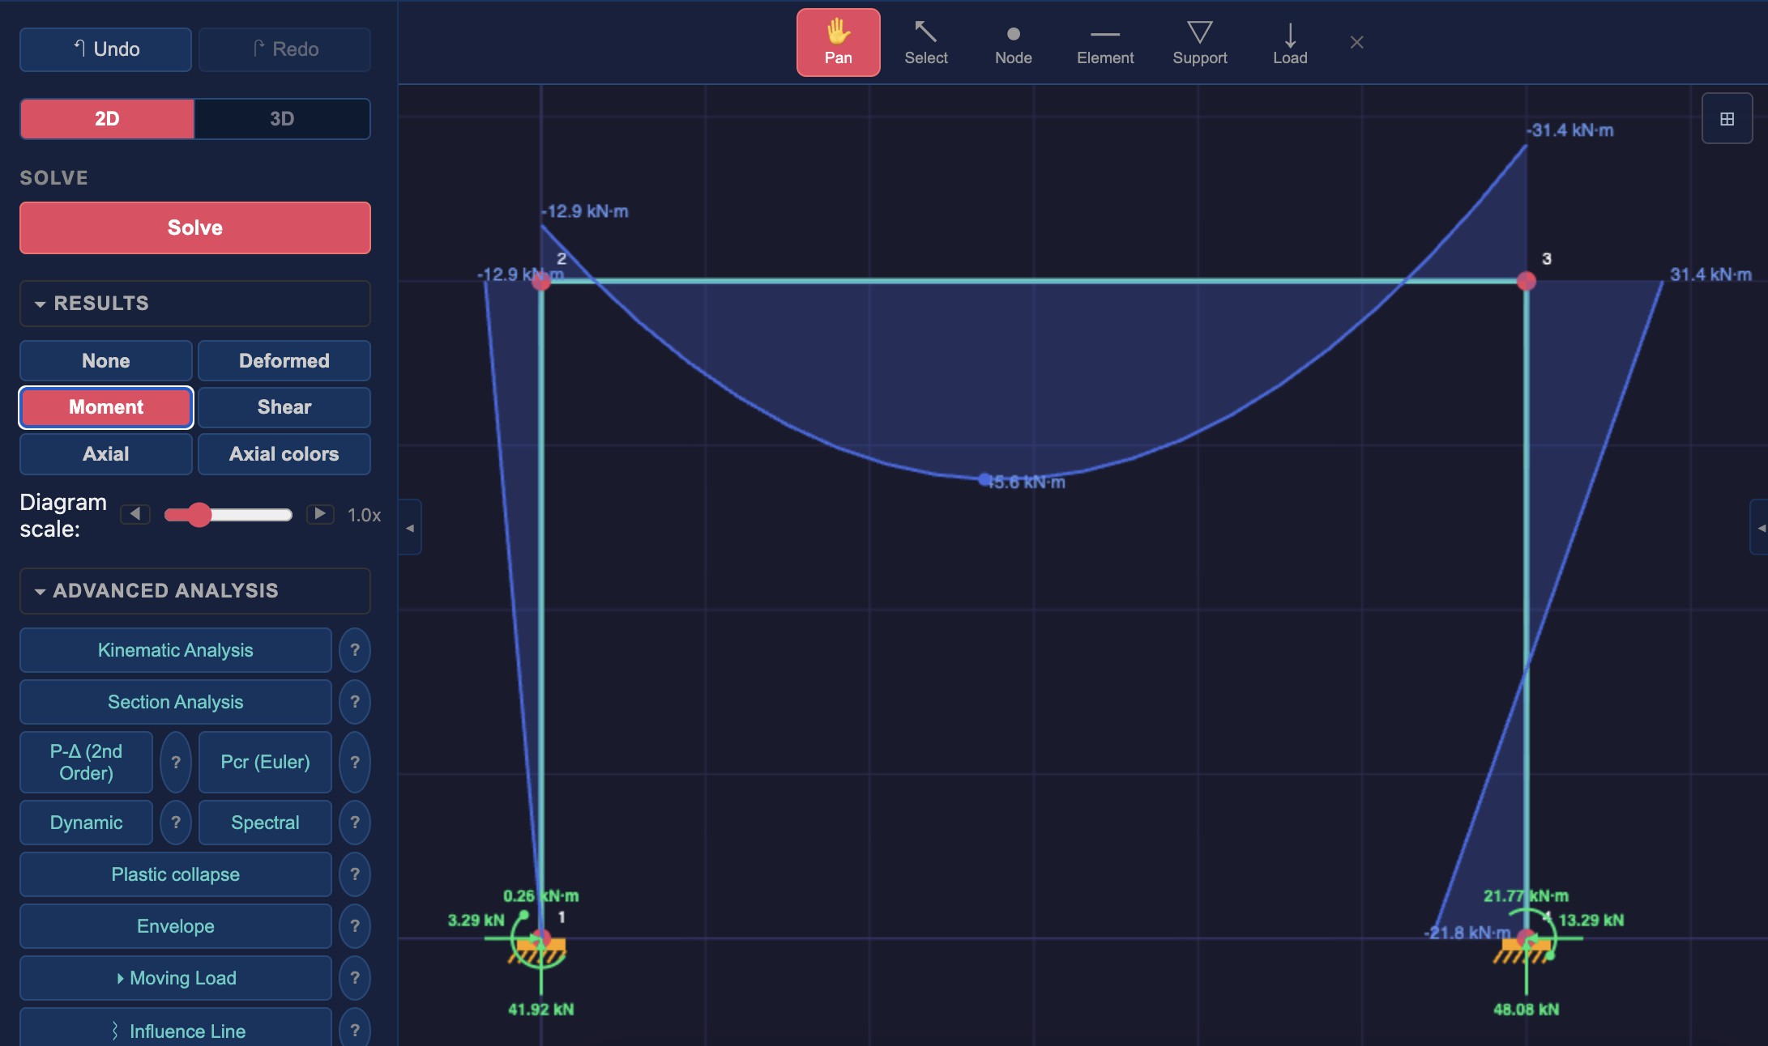This screenshot has width=1768, height=1046.
Task: Enable Axial colors display
Action: [x=284, y=454]
